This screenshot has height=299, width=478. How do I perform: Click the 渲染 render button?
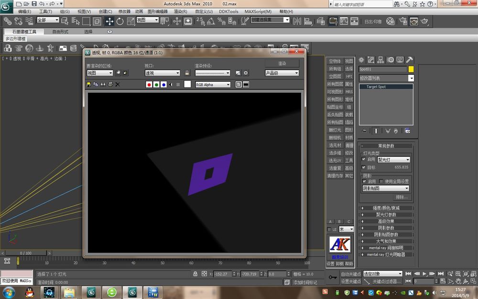[x=282, y=64]
